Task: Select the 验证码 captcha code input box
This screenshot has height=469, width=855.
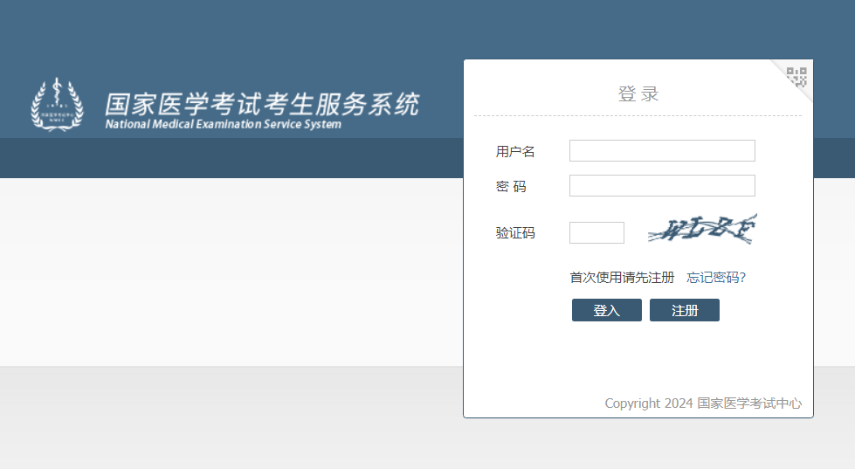Action: click(596, 233)
